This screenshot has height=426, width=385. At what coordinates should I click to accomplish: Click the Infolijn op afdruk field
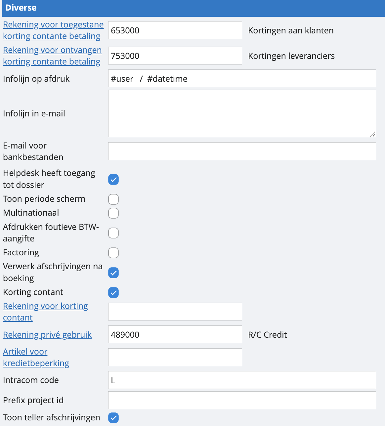click(242, 79)
